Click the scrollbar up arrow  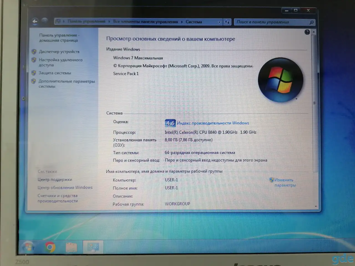[314, 32]
